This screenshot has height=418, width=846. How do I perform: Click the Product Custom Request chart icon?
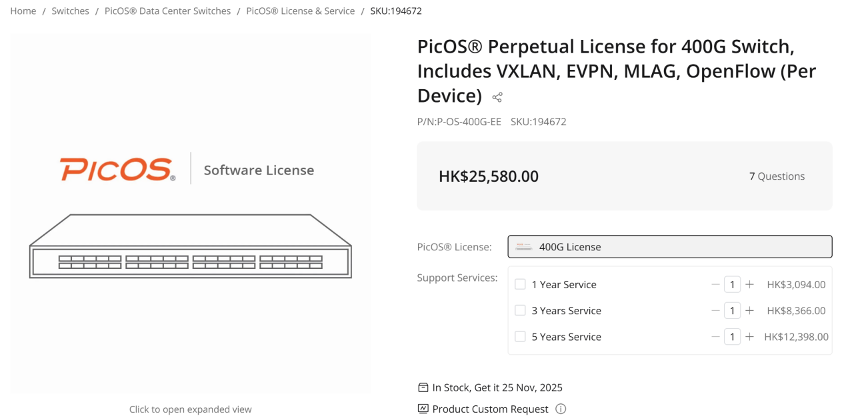tap(423, 409)
